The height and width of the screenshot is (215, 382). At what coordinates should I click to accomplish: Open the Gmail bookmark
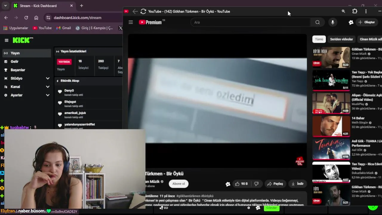tap(63, 28)
